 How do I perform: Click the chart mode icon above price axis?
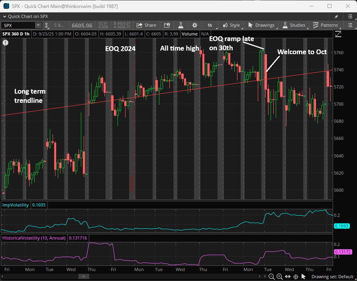tap(338, 34)
